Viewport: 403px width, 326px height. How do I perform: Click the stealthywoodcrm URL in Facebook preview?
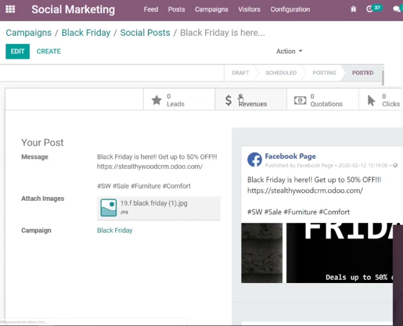click(305, 190)
